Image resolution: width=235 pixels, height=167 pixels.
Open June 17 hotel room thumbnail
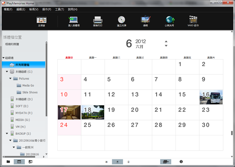pos(69,112)
